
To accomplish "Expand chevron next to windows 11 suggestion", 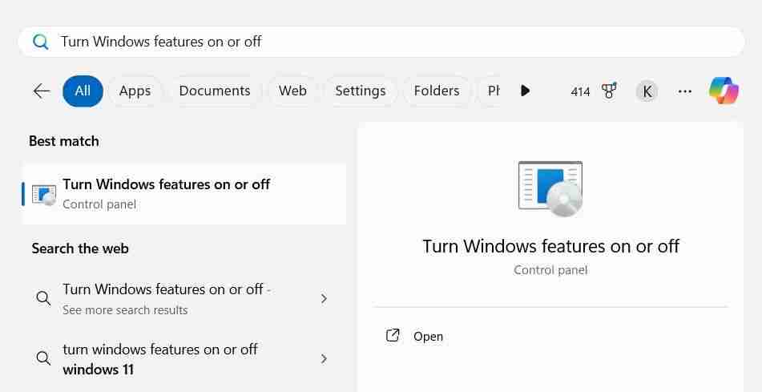I will (325, 359).
